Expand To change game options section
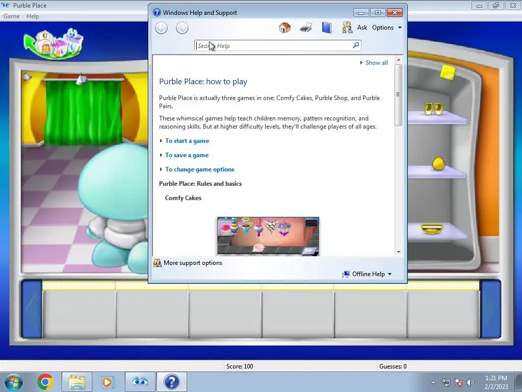522x392 pixels. (199, 169)
